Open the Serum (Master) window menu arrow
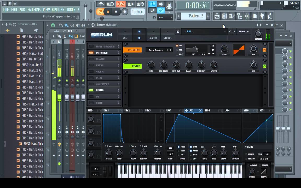The width and height of the screenshot is (301, 188). point(88,25)
